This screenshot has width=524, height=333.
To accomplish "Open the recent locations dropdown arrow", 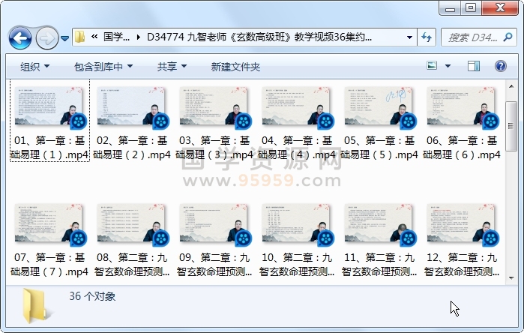I will (x=64, y=39).
